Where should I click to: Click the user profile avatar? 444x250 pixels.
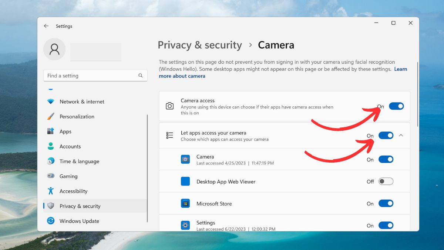coord(54,49)
